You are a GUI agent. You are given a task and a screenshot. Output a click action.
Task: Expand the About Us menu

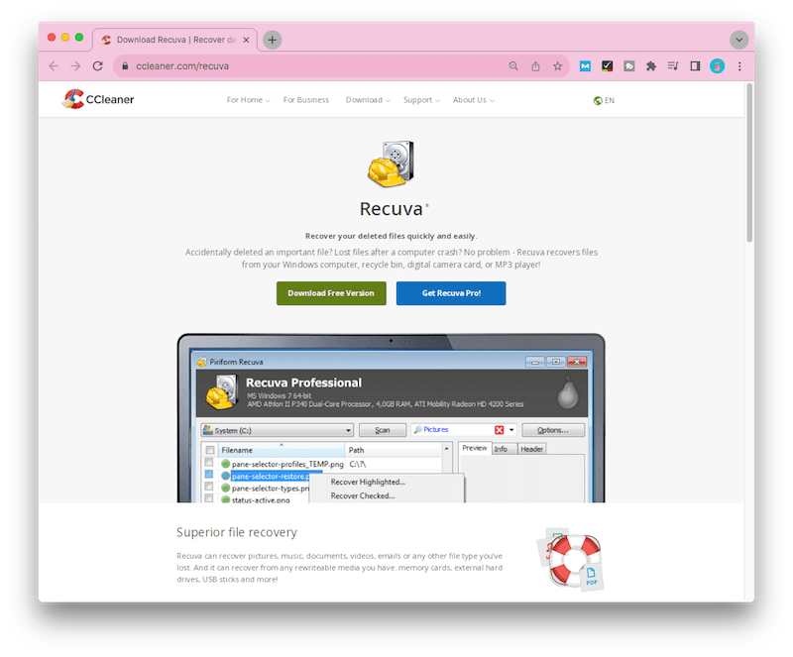pos(474,100)
